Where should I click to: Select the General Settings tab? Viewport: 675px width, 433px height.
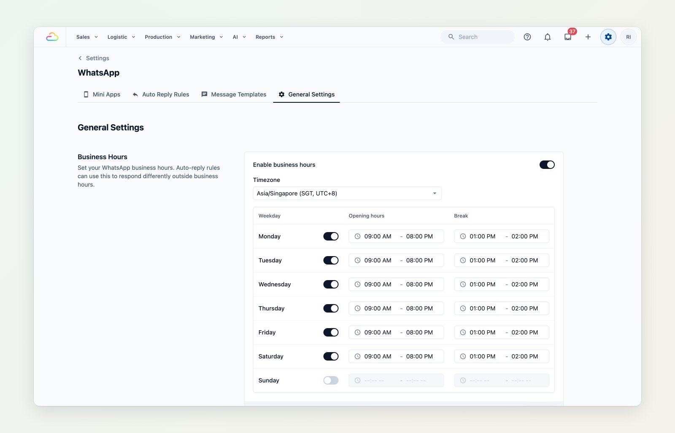click(306, 94)
